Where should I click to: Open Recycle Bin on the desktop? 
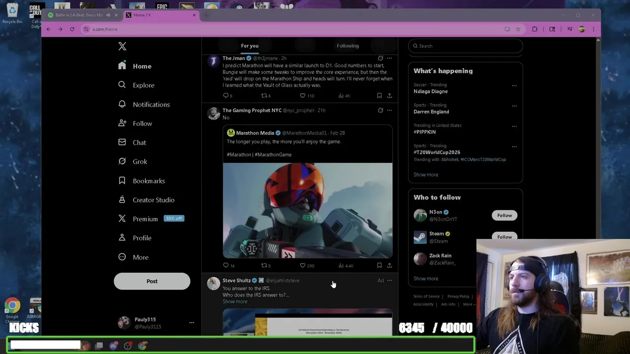point(12,14)
